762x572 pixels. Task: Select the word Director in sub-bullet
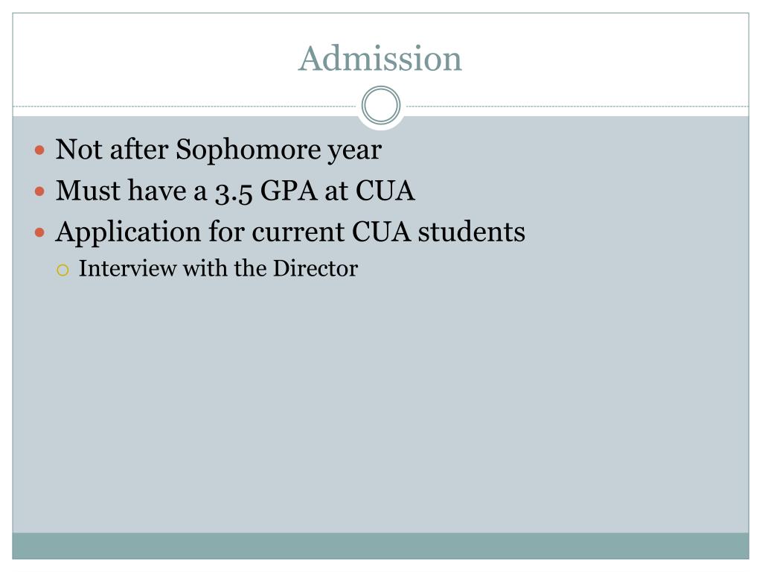click(x=316, y=268)
